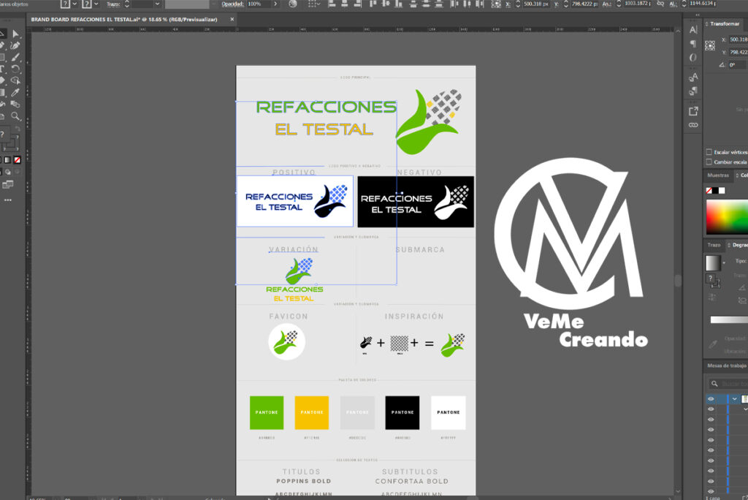This screenshot has width=748, height=500.
Task: Open Align To options dropdown
Action: [313, 4]
